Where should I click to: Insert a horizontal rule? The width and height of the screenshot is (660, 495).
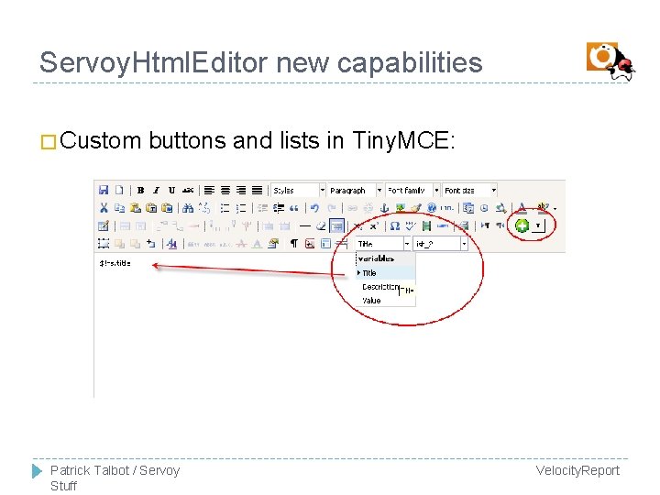click(x=304, y=226)
